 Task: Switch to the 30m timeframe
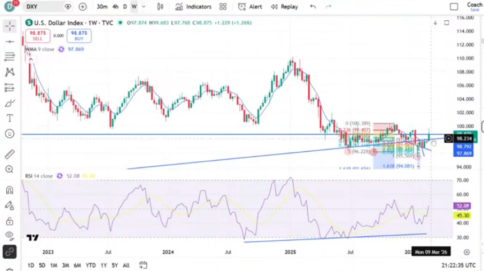(102, 7)
